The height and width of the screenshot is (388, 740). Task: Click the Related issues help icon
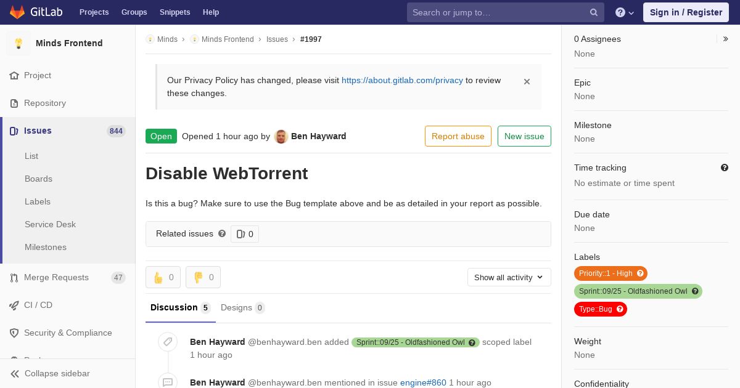[x=222, y=233]
